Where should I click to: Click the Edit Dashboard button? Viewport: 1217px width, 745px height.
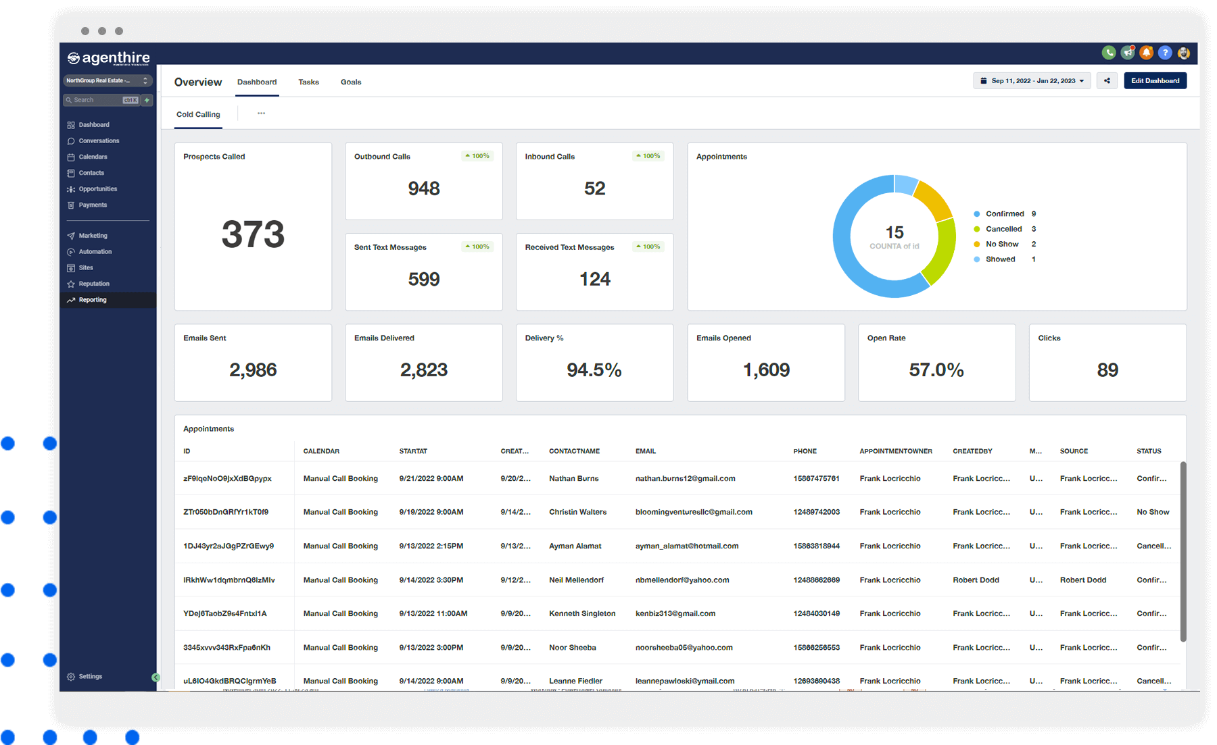click(1155, 81)
